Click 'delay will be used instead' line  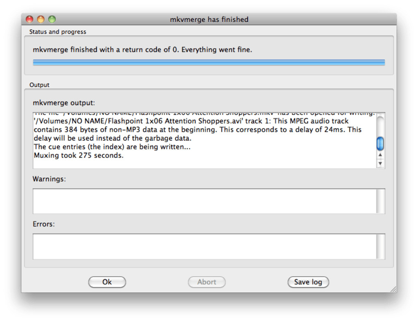[x=113, y=138]
